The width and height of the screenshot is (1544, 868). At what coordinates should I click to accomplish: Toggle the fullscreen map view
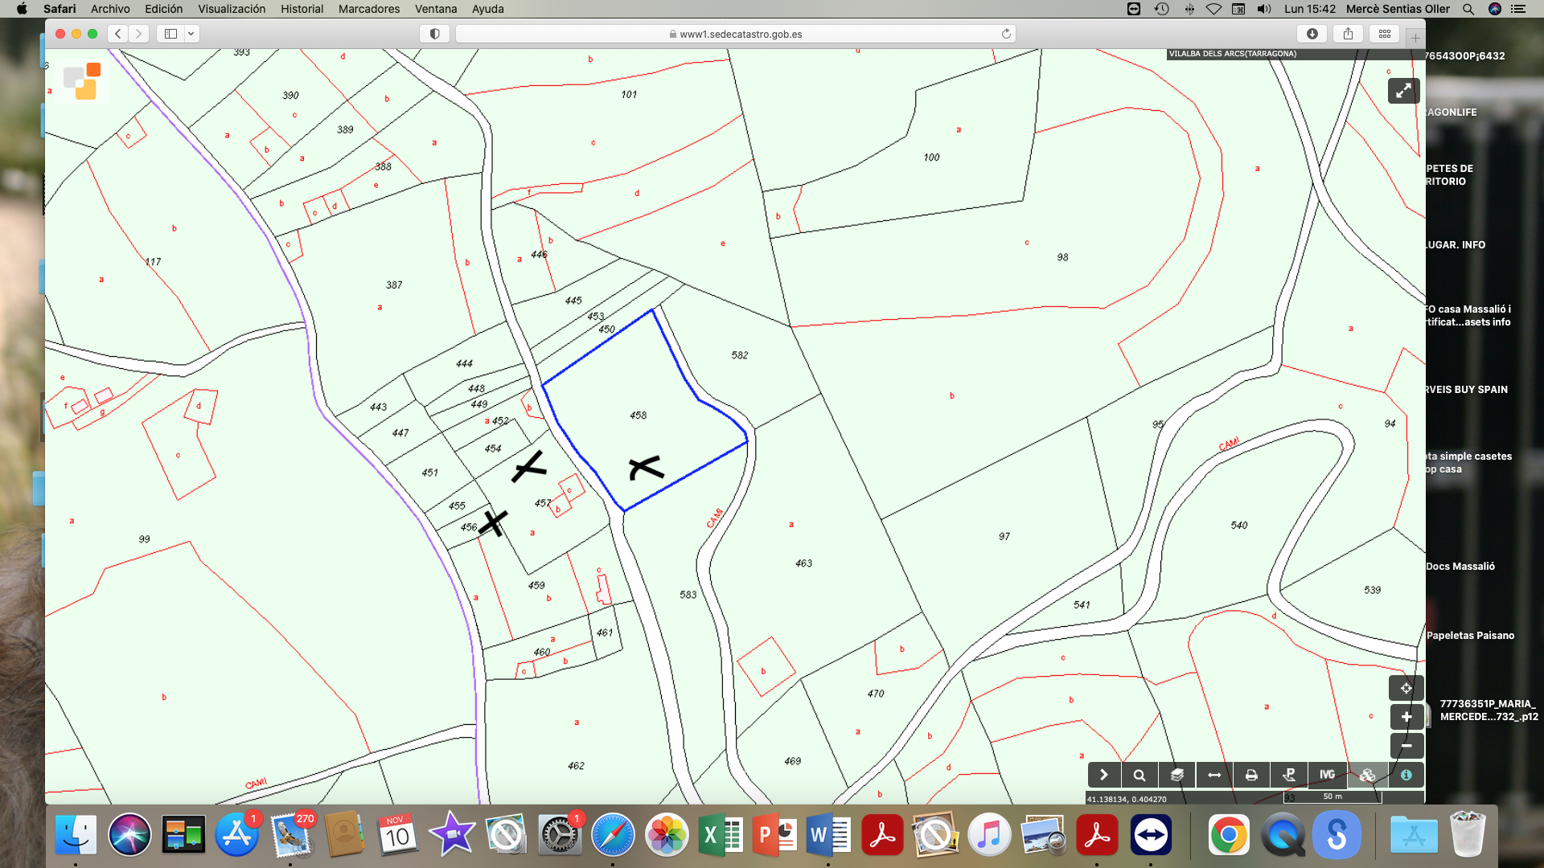[1403, 91]
